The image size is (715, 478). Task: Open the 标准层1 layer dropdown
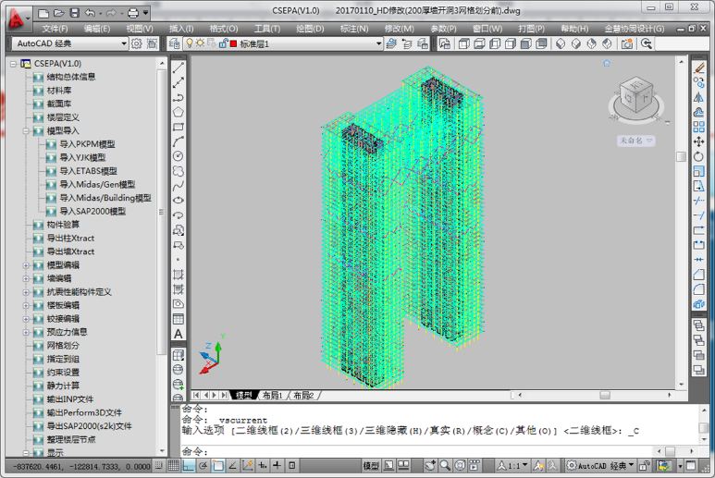(x=378, y=43)
